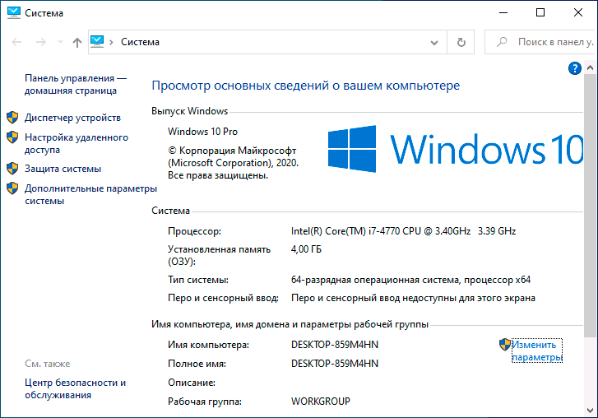Select DESKTOP-859M4HN beside Имя компьютера

pos(335,345)
